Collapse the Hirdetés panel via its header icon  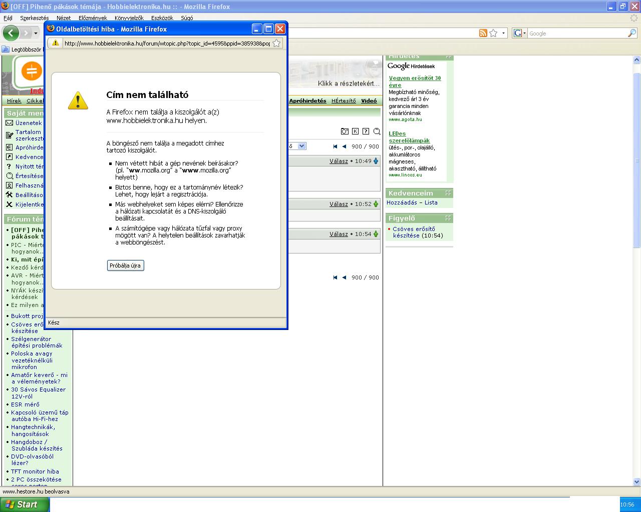click(448, 56)
